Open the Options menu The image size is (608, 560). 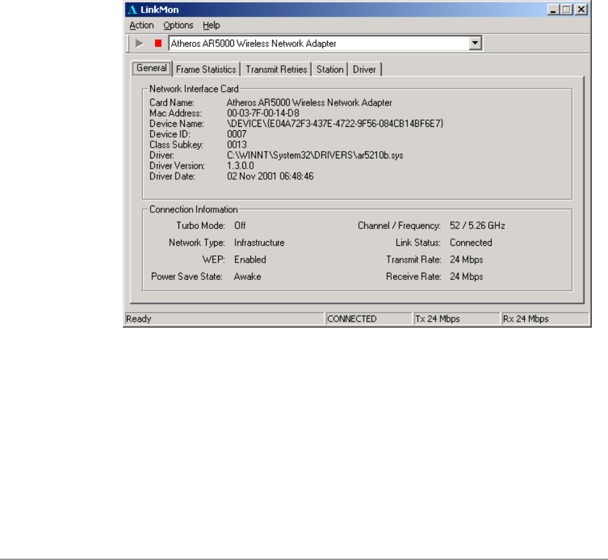click(x=178, y=26)
